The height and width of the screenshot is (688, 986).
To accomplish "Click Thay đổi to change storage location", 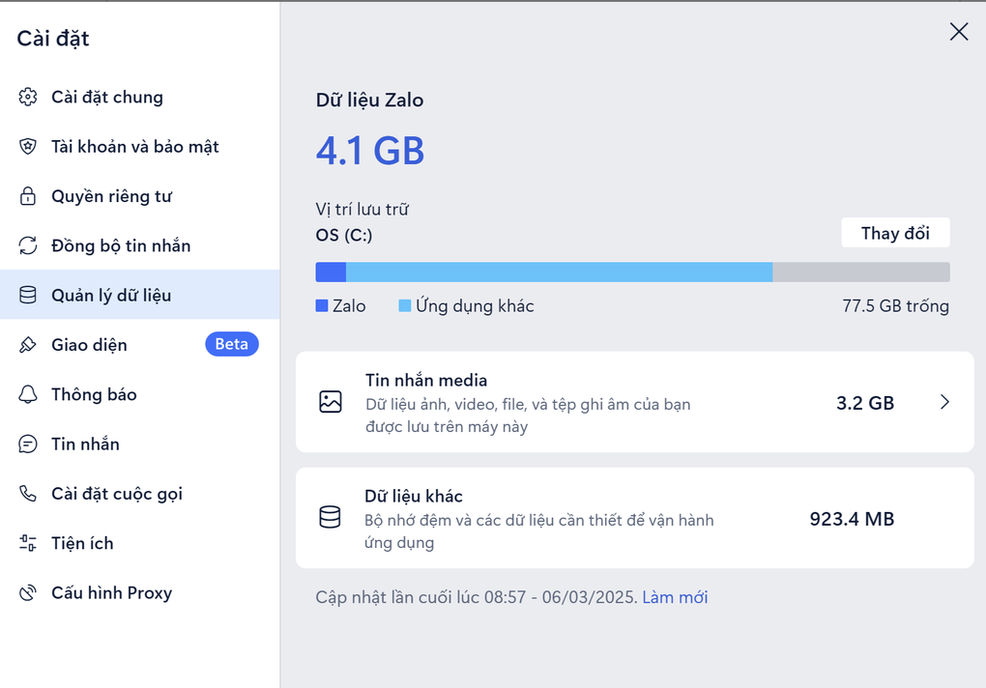I will tap(895, 233).
